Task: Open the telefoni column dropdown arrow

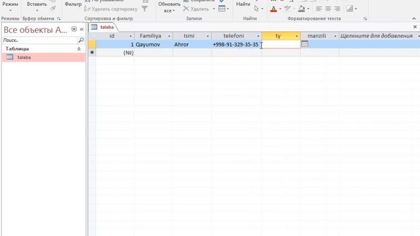Action: click(x=258, y=36)
